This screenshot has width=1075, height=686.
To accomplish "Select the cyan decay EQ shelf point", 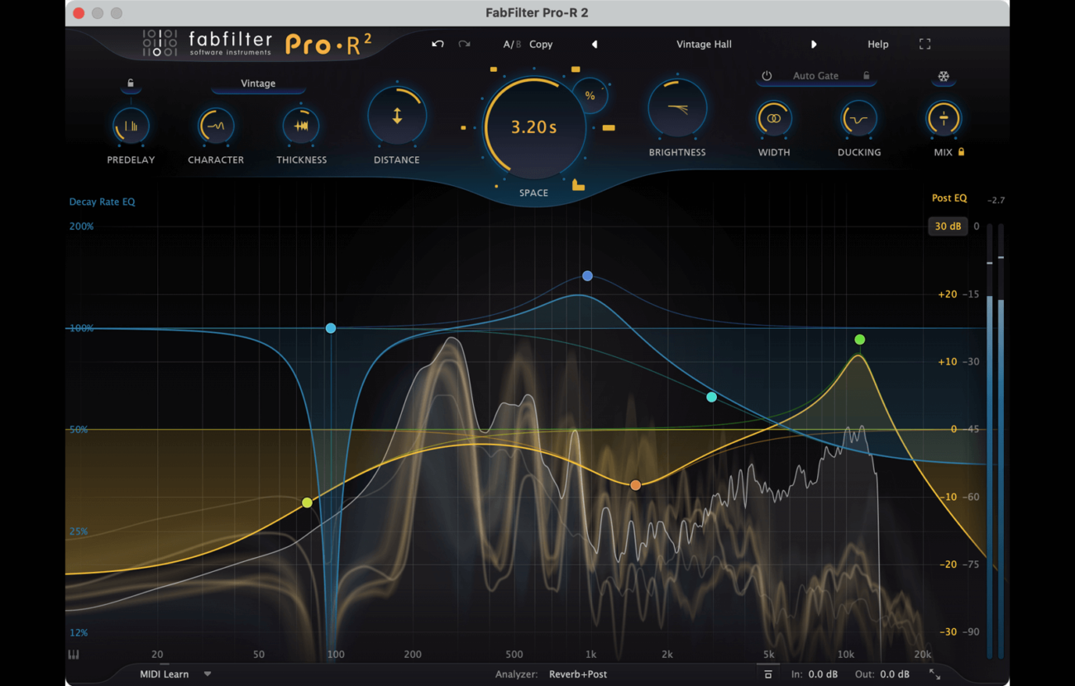I will click(x=712, y=398).
